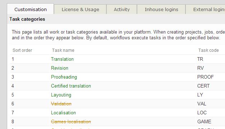Click the Task categories heading

27,19
